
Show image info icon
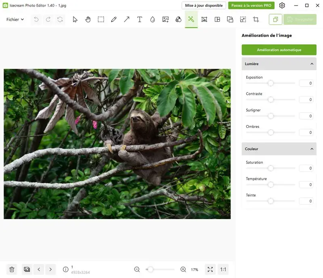[x=65, y=270]
